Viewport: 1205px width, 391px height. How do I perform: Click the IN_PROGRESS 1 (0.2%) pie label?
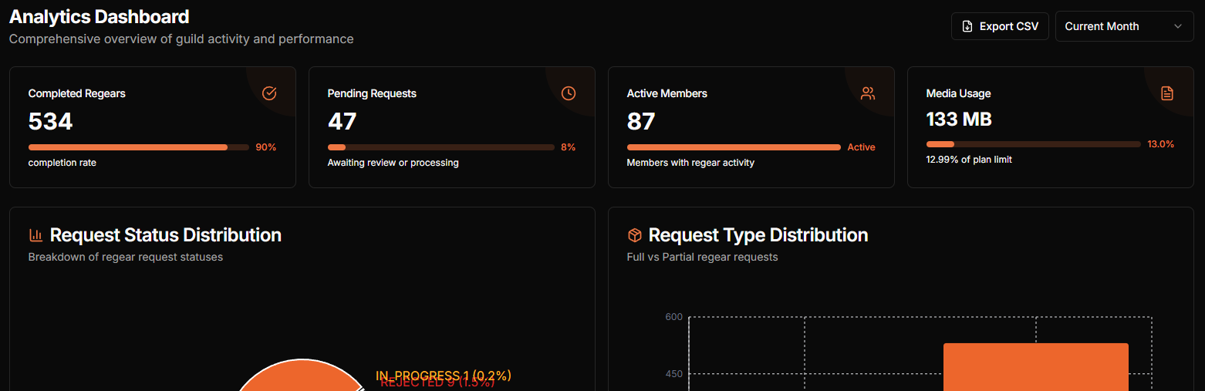tap(444, 376)
